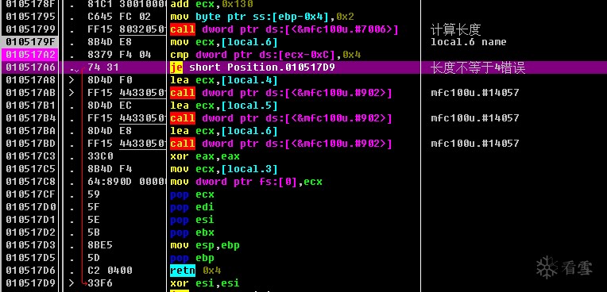The width and height of the screenshot is (607, 292).
Task: Click the call #902 instruction at 010517AB
Action: (x=281, y=93)
